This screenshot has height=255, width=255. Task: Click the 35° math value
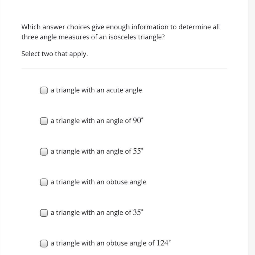[x=138, y=213]
